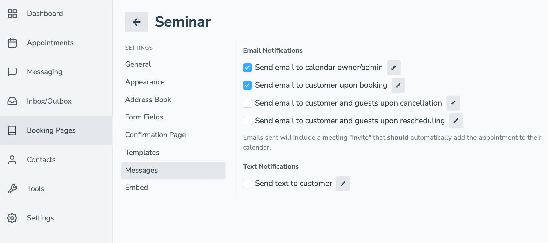Click the Settings gear icon
This screenshot has height=243, width=548.
pos(12,218)
